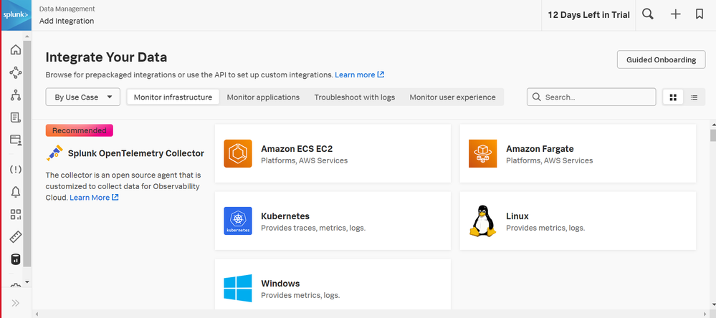The image size is (716, 318).
Task: Click the plus create icon in header
Action: (675, 14)
